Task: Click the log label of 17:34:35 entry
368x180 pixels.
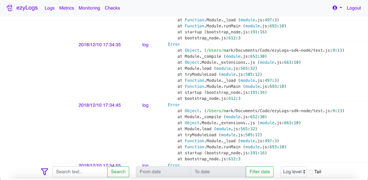Action: click(x=145, y=45)
